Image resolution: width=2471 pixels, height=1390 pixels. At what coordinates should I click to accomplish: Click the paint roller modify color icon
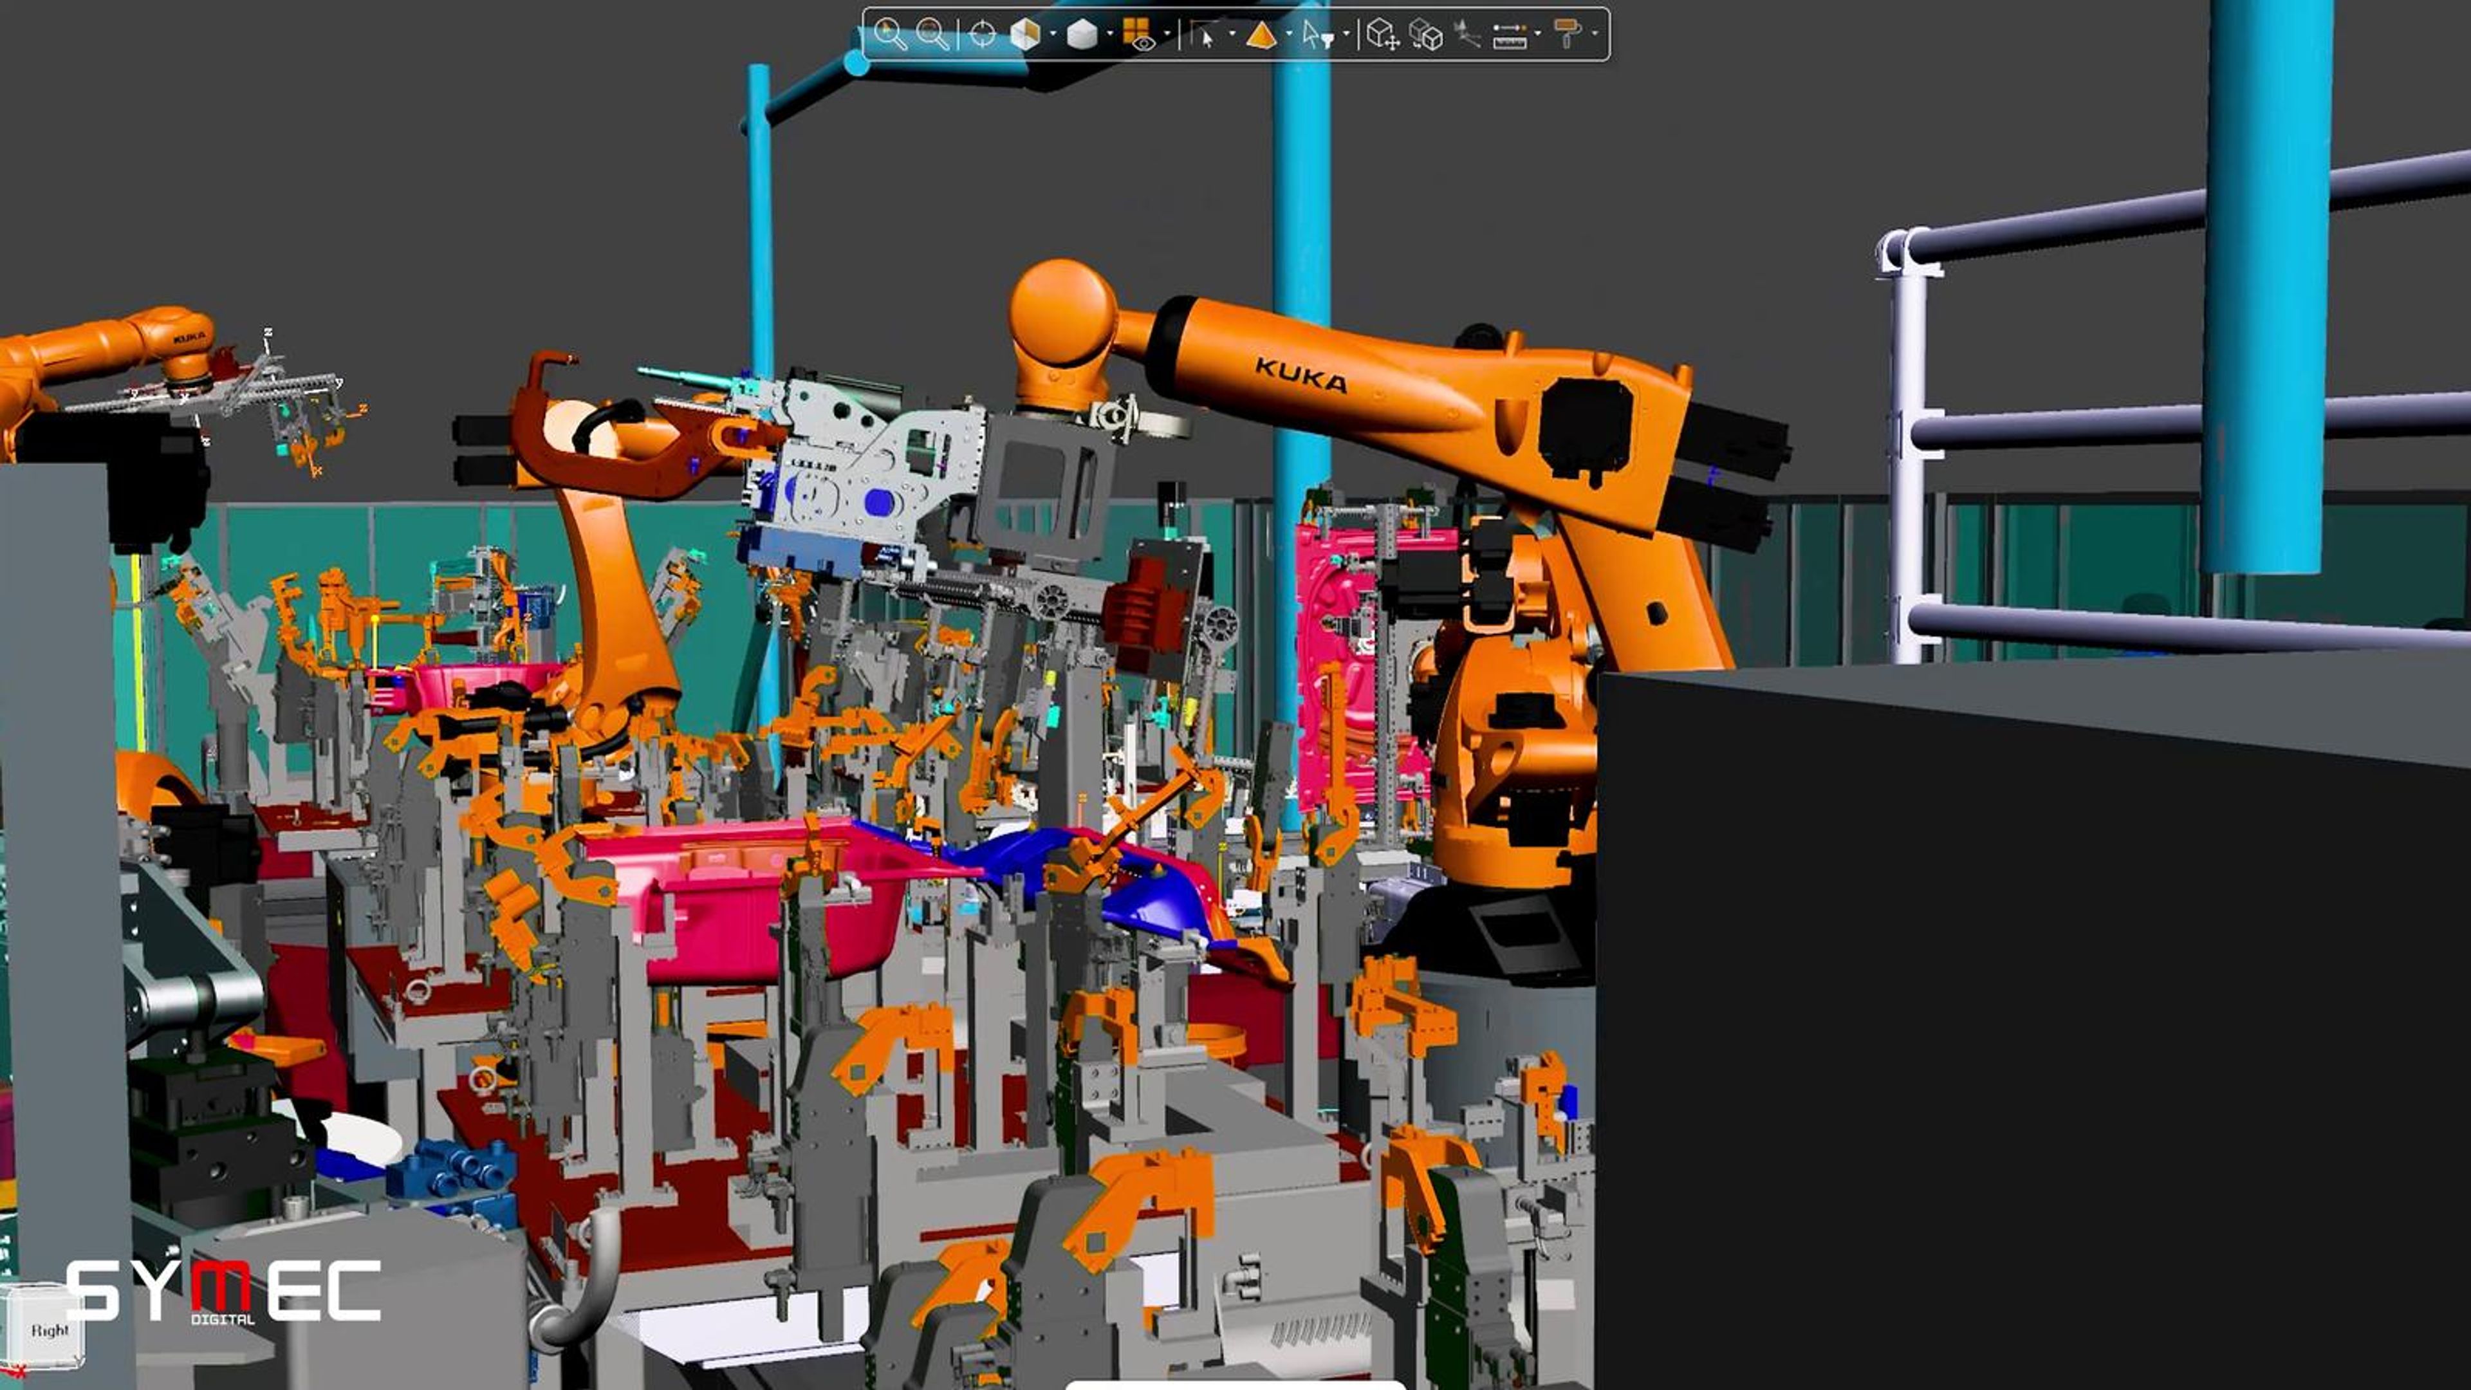pyautogui.click(x=1568, y=35)
